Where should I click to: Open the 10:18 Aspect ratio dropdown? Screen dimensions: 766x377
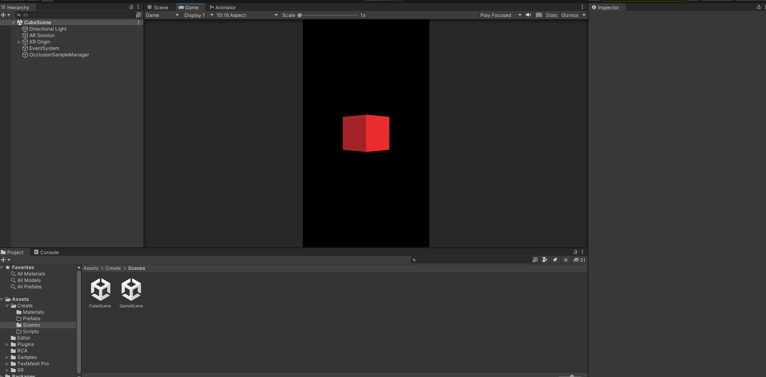pos(246,15)
